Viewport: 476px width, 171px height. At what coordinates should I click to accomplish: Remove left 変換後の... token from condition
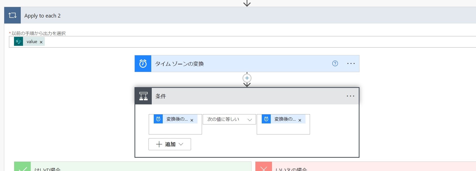tap(192, 120)
